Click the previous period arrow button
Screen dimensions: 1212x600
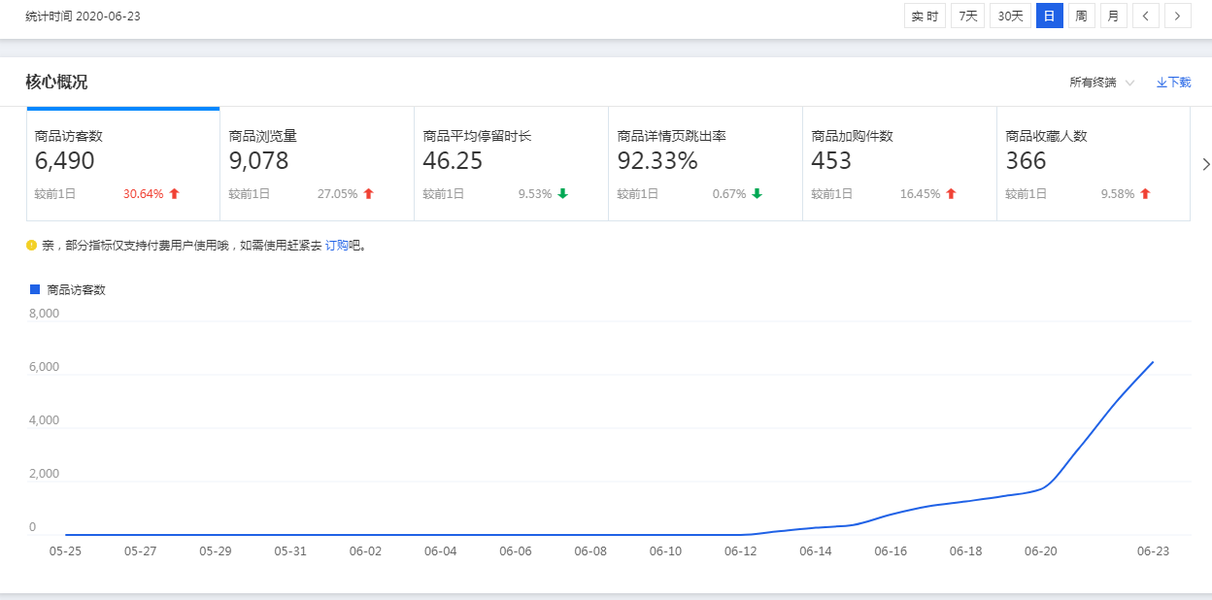point(1146,16)
